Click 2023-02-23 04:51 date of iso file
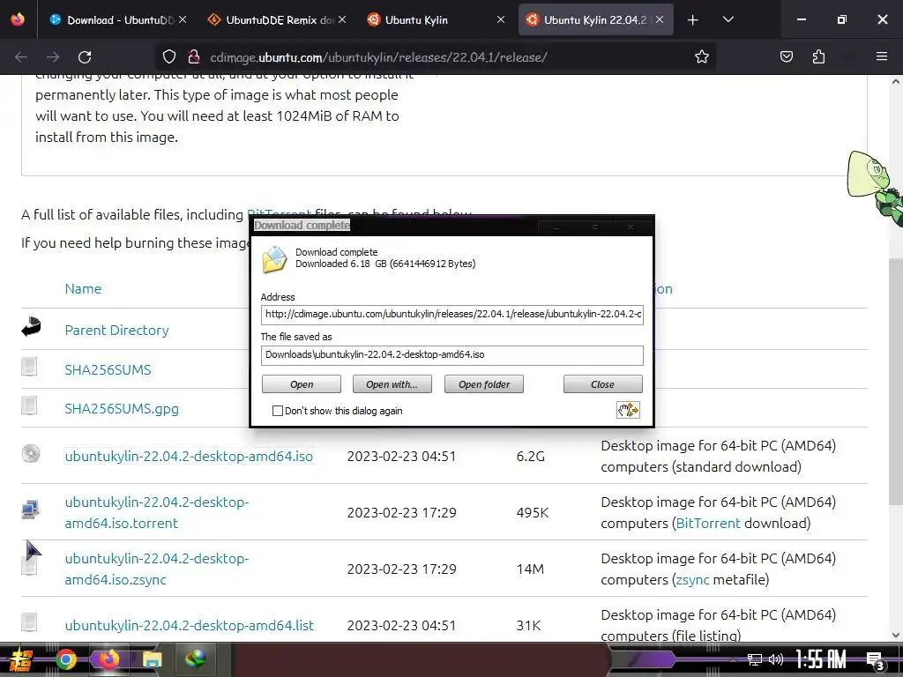Image resolution: width=903 pixels, height=677 pixels. click(401, 456)
